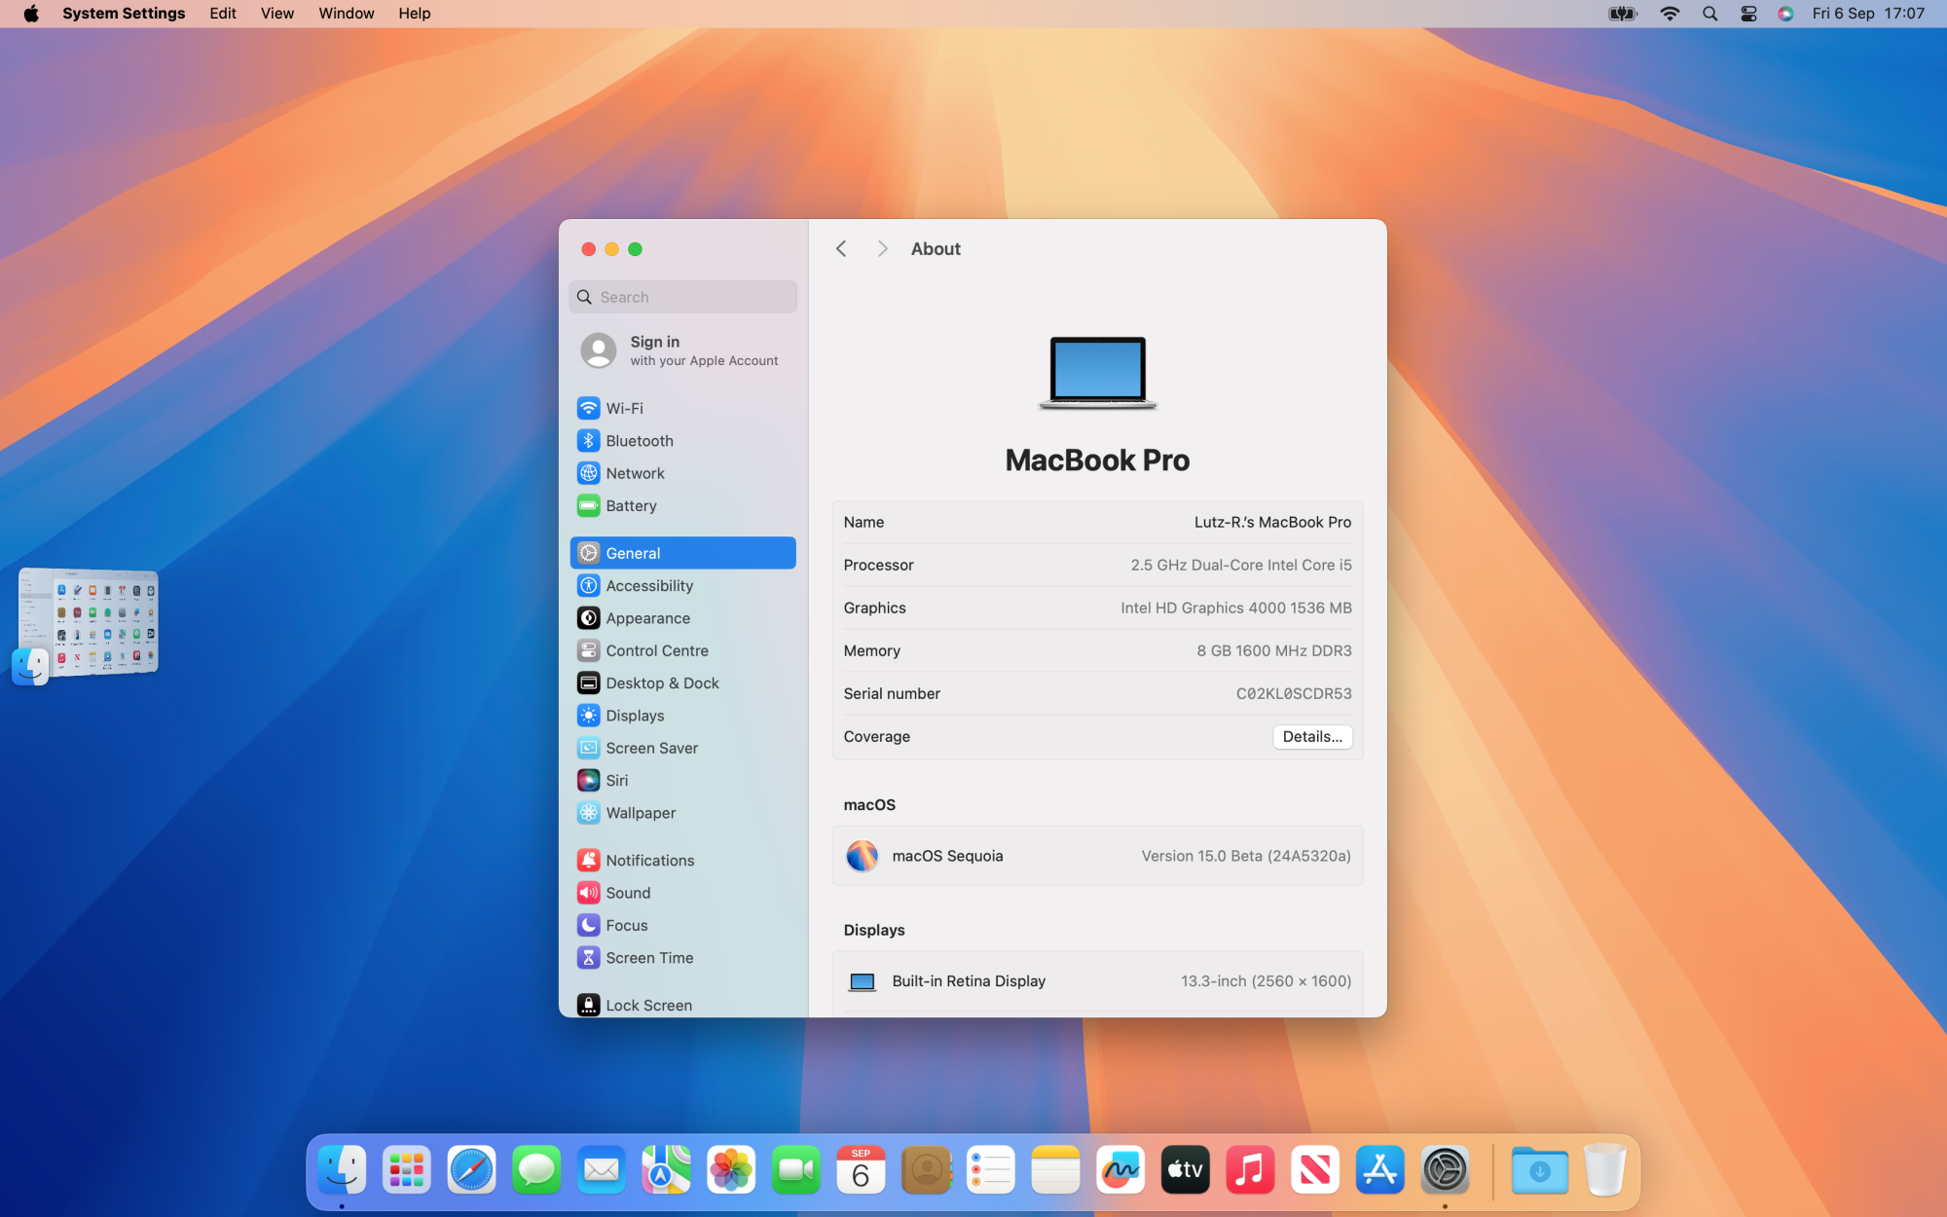
Task: Click the Name field value Lutz-R.'s MacBook Pro
Action: [1272, 522]
